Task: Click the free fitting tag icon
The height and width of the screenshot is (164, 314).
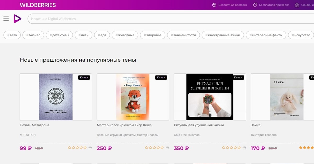Action: [x=255, y=5]
